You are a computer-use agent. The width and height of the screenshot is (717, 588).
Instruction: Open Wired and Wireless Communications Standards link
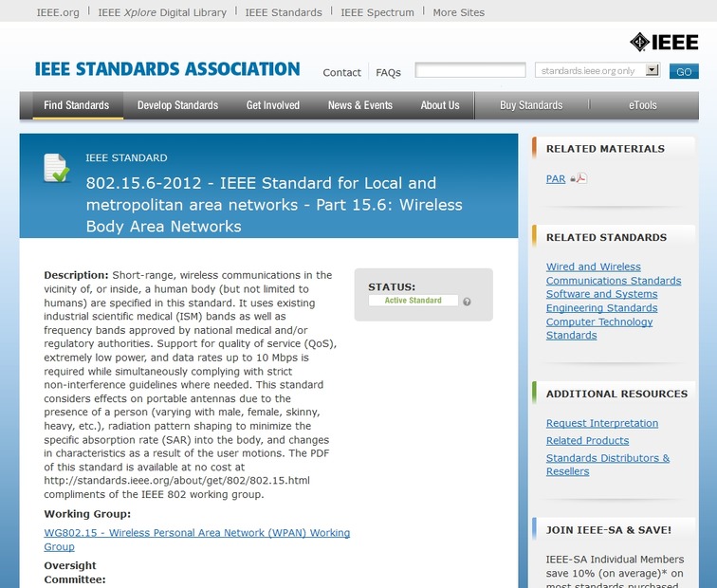(x=614, y=273)
